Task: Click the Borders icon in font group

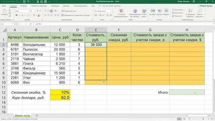Action: [x=28, y=15]
